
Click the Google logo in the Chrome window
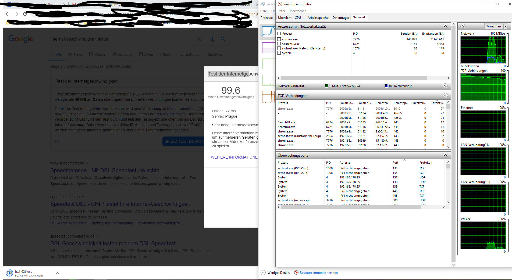[21, 39]
